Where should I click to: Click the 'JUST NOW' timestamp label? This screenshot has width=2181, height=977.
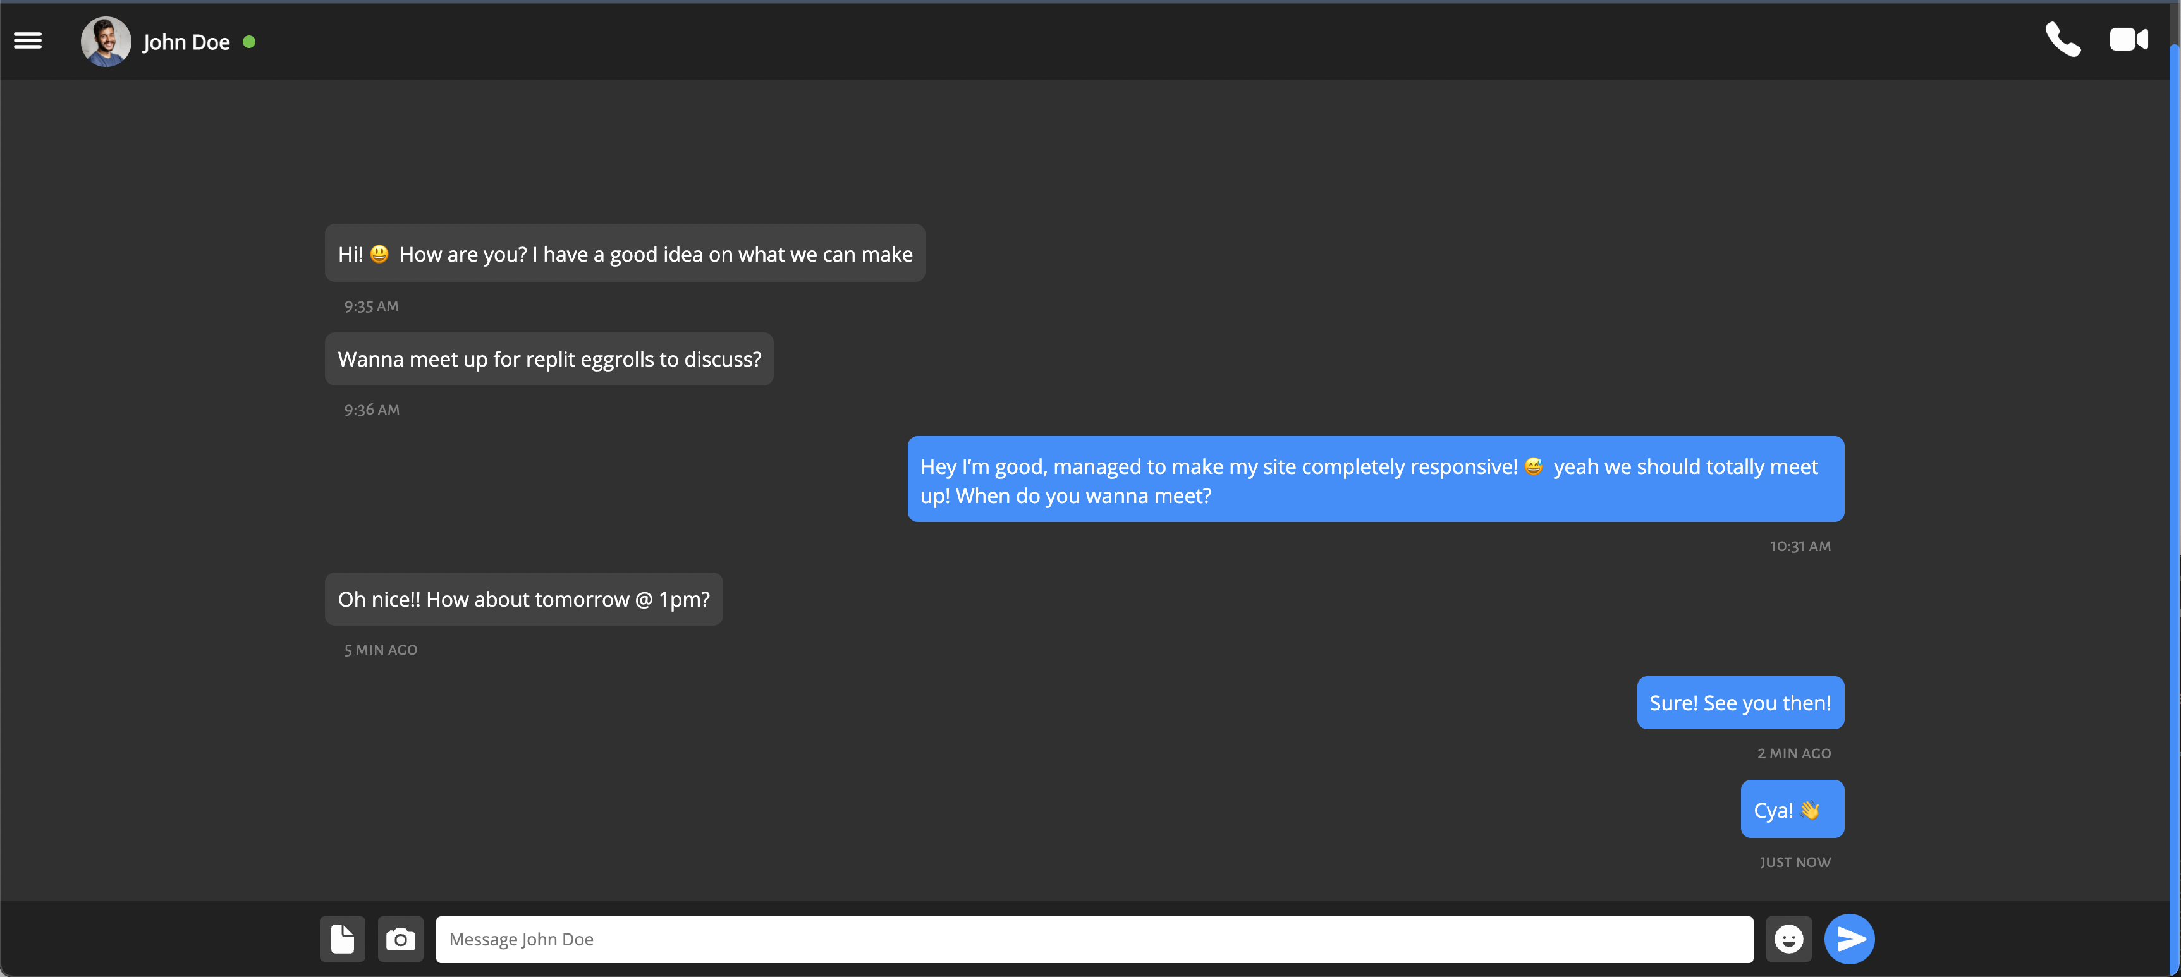pyautogui.click(x=1795, y=862)
